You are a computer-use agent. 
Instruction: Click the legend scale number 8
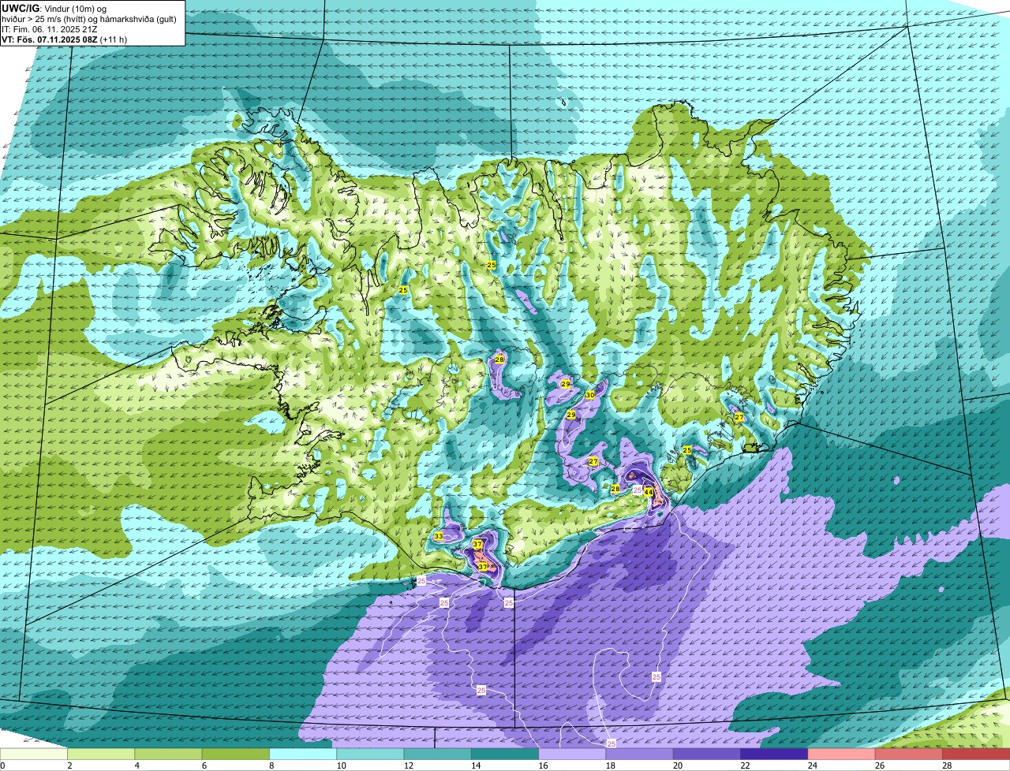pos(271,765)
